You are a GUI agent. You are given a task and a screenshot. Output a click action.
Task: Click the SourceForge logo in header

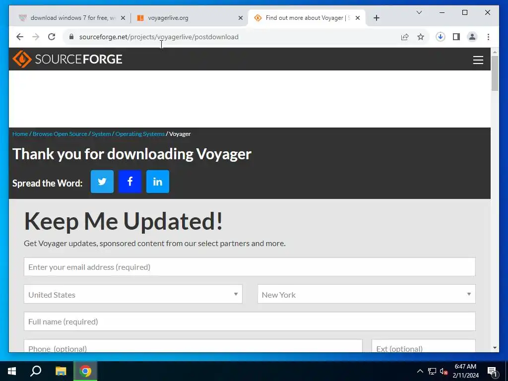tap(67, 59)
